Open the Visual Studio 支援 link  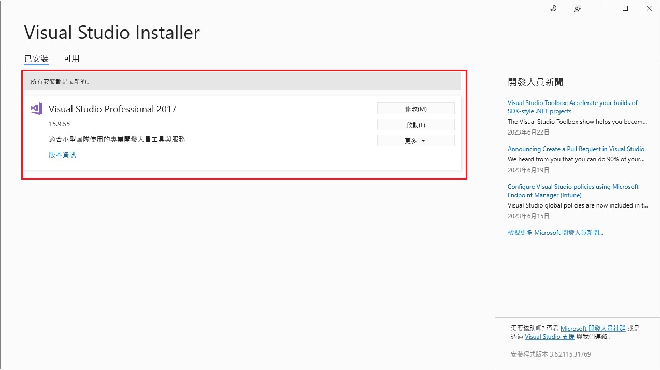tap(549, 337)
